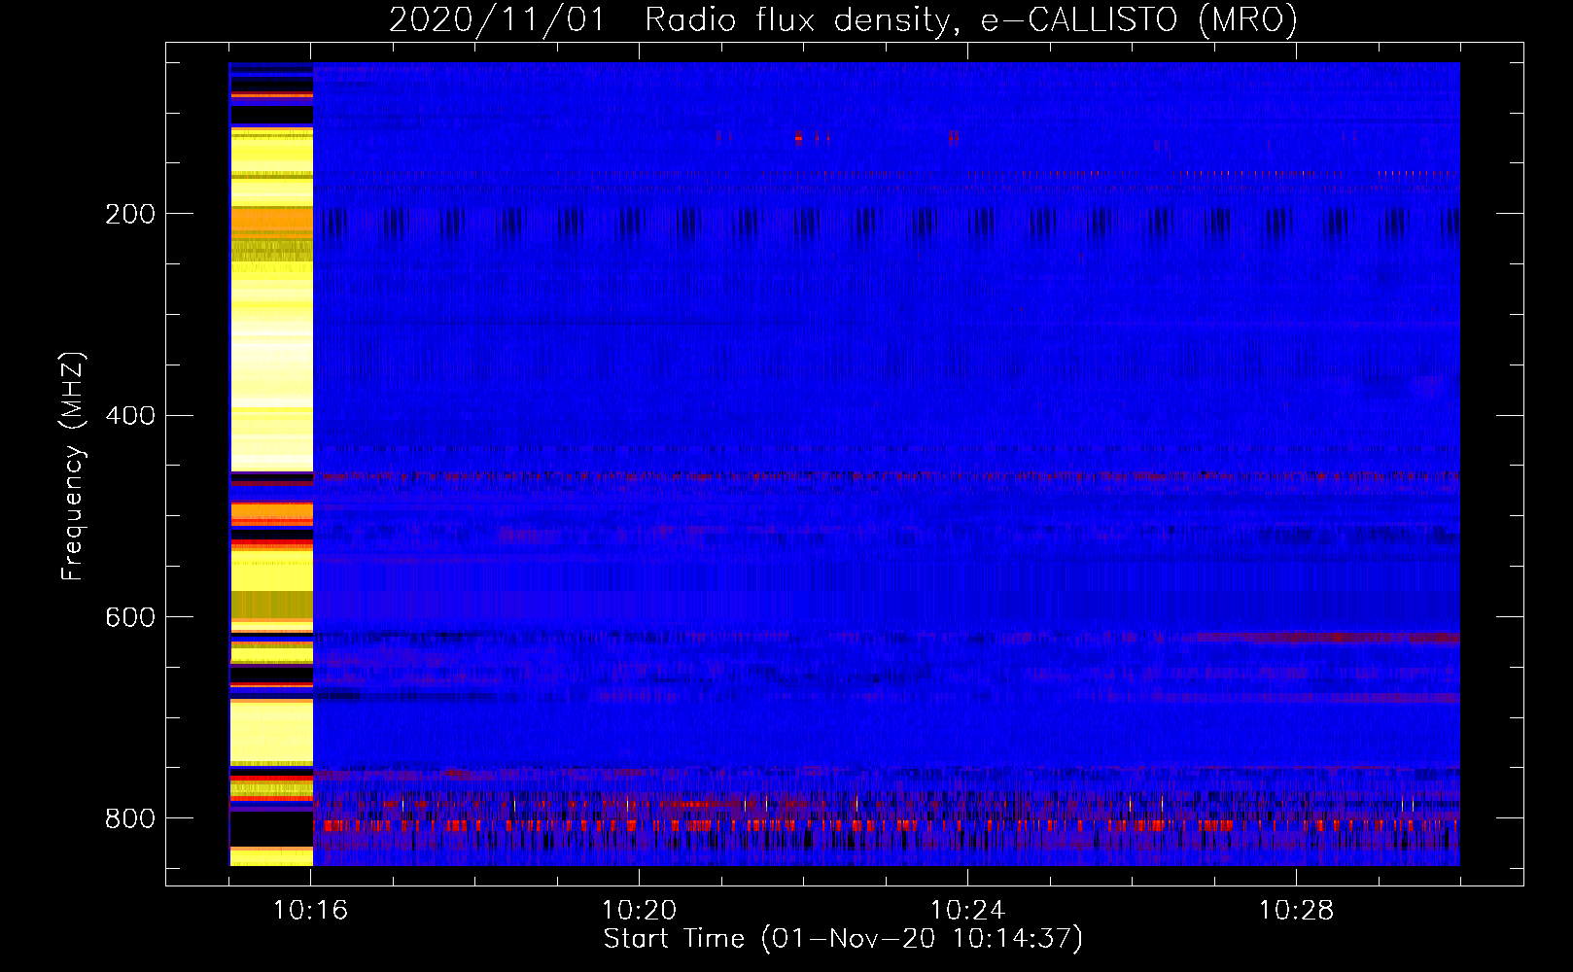The image size is (1573, 972).
Task: Click the 'Start Time (01-Nov-20 10:14:37)' label
Action: coord(843,939)
